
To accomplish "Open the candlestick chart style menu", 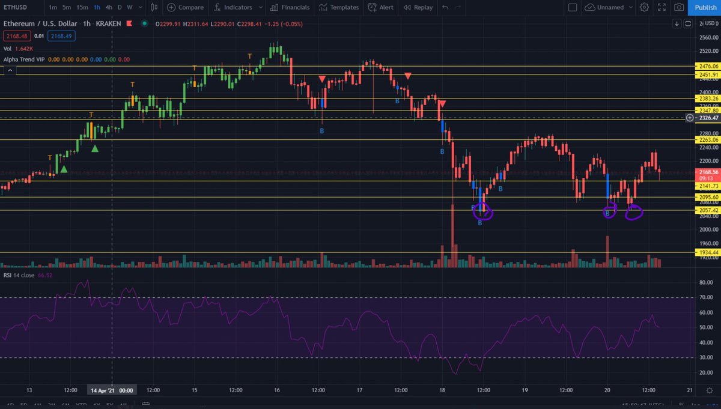I will pyautogui.click(x=154, y=7).
